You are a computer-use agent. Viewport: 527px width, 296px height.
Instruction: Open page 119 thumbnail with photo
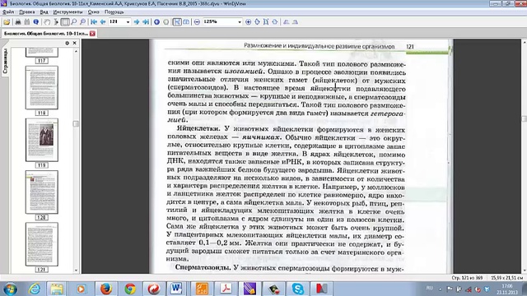pyautogui.click(x=42, y=140)
